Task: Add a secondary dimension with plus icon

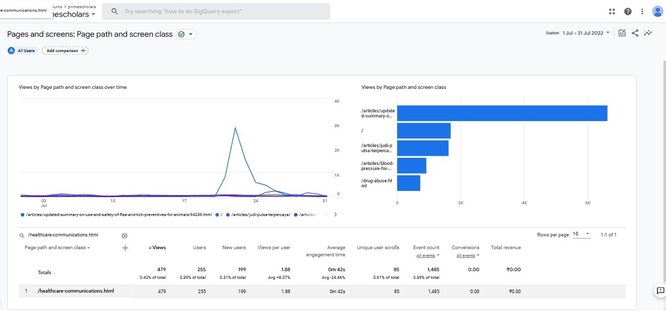Action: 125,248
